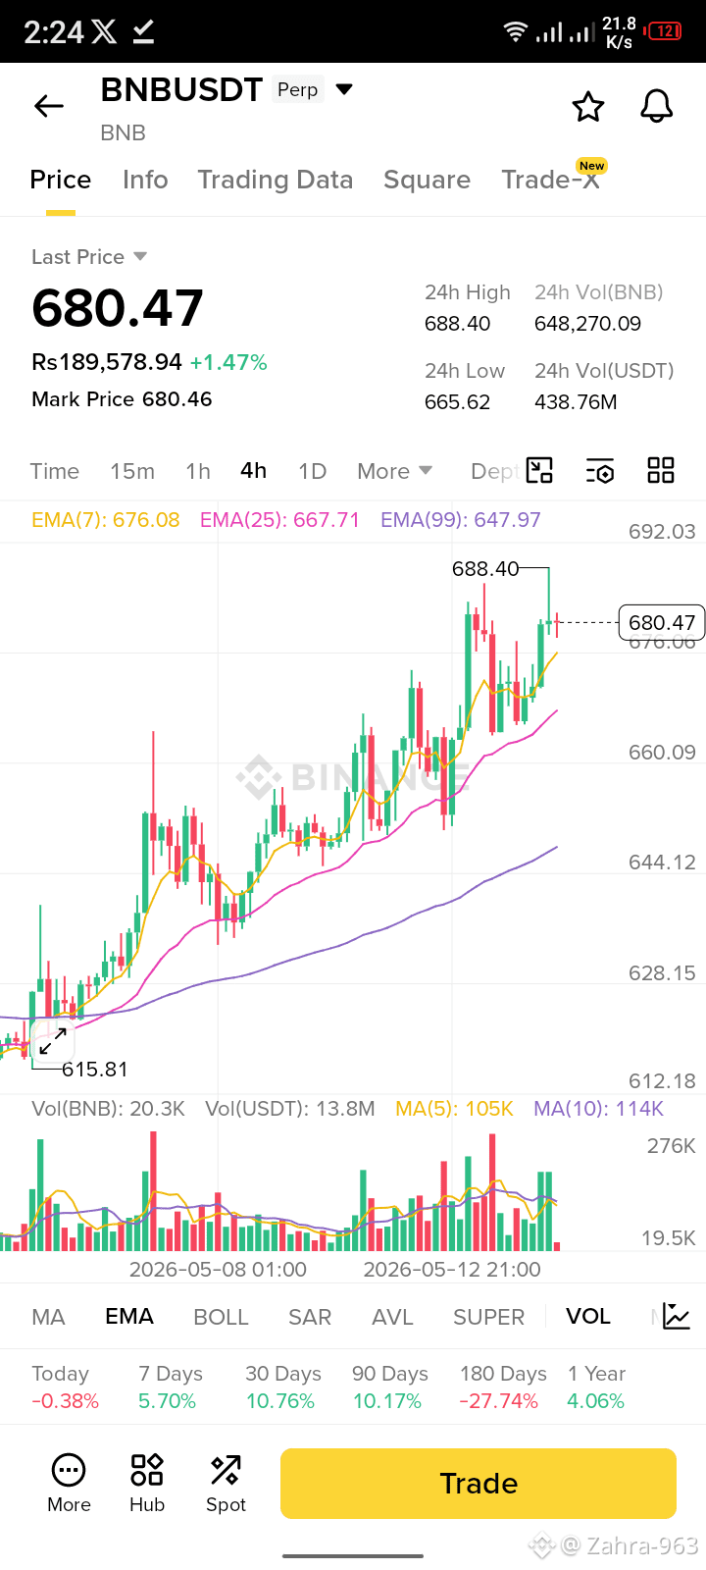The width and height of the screenshot is (706, 1570).
Task: Tap Today -0.38% performance
Action: 65,1387
